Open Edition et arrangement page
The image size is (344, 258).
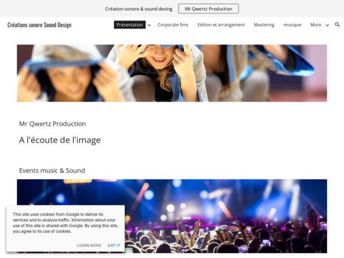(x=221, y=25)
